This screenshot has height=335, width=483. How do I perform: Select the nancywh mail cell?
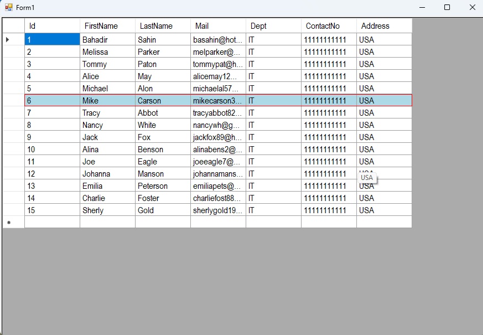click(x=218, y=125)
